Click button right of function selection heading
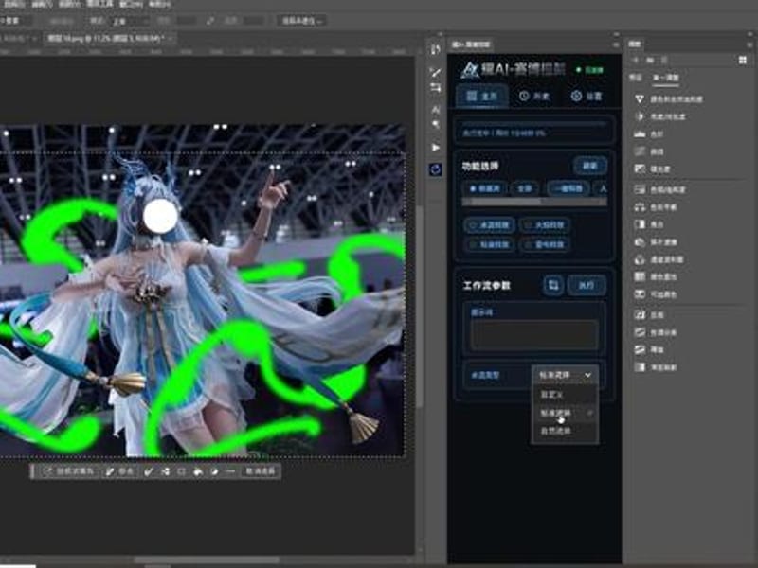 [x=589, y=166]
